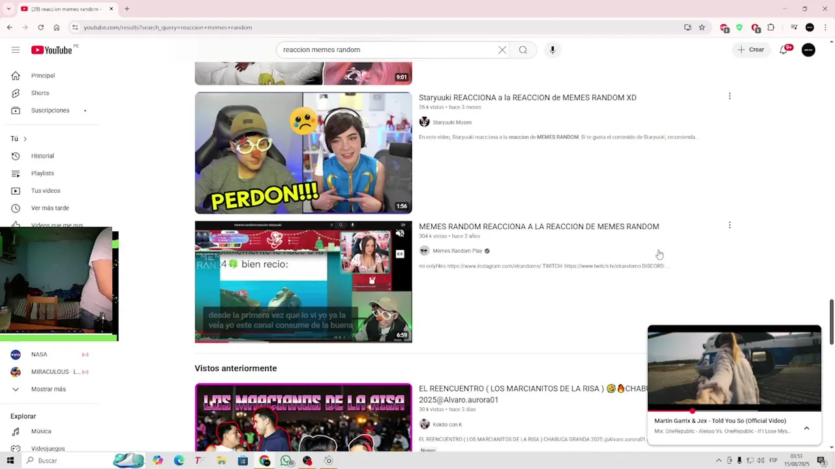Open the Staryuuki Museo channel link
The image size is (835, 469).
click(x=451, y=122)
